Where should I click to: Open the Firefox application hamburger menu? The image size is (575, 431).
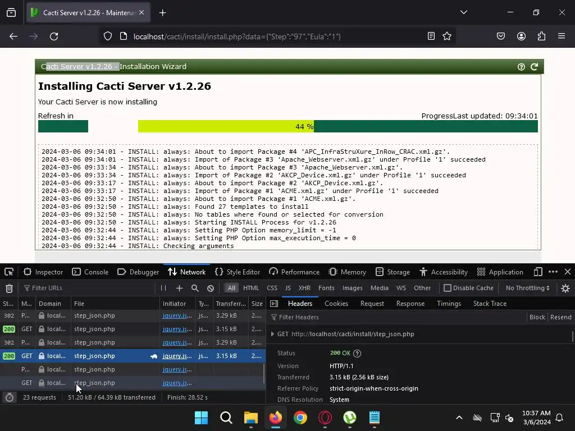[x=562, y=36]
